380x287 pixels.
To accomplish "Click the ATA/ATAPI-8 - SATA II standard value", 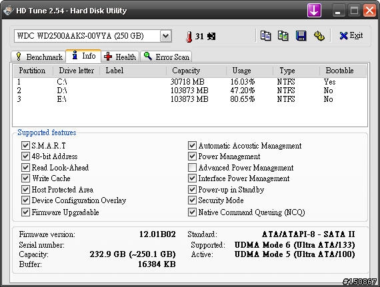I will 309,234.
